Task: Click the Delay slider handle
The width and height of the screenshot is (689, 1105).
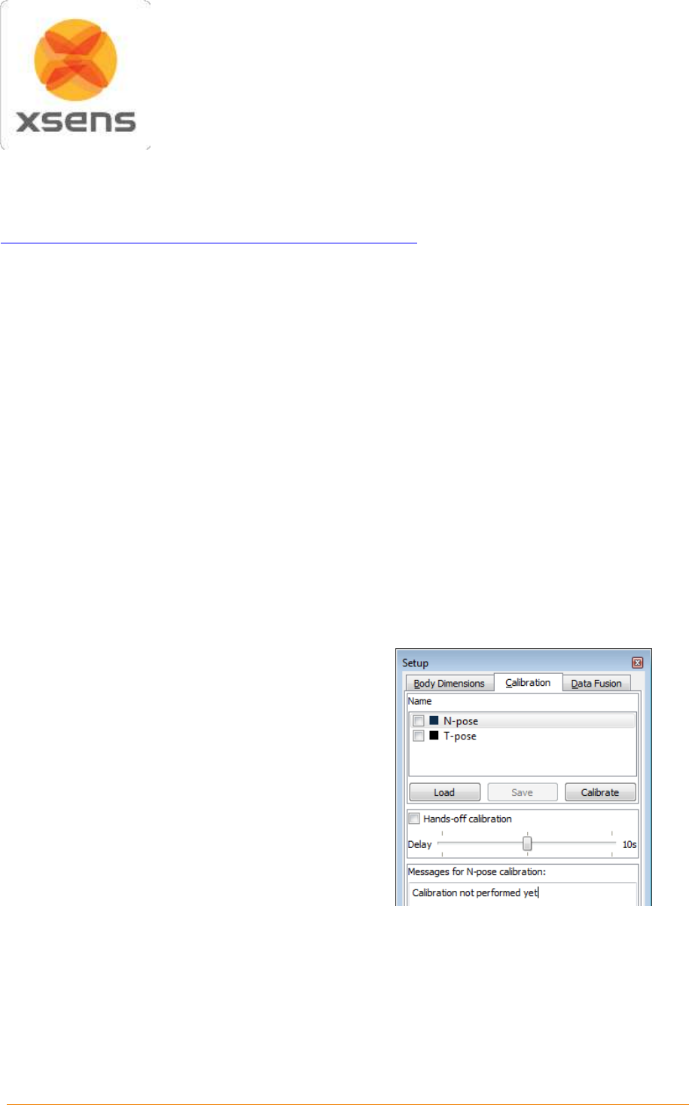Action: (527, 843)
